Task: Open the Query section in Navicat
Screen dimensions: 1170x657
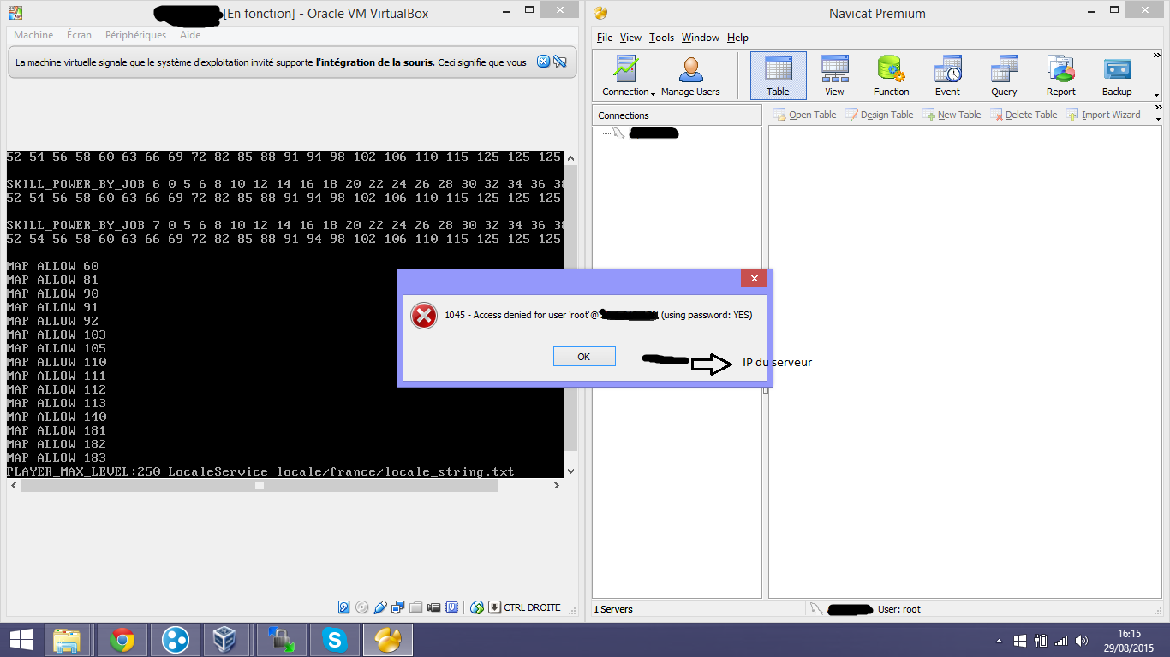Action: click(x=1004, y=76)
